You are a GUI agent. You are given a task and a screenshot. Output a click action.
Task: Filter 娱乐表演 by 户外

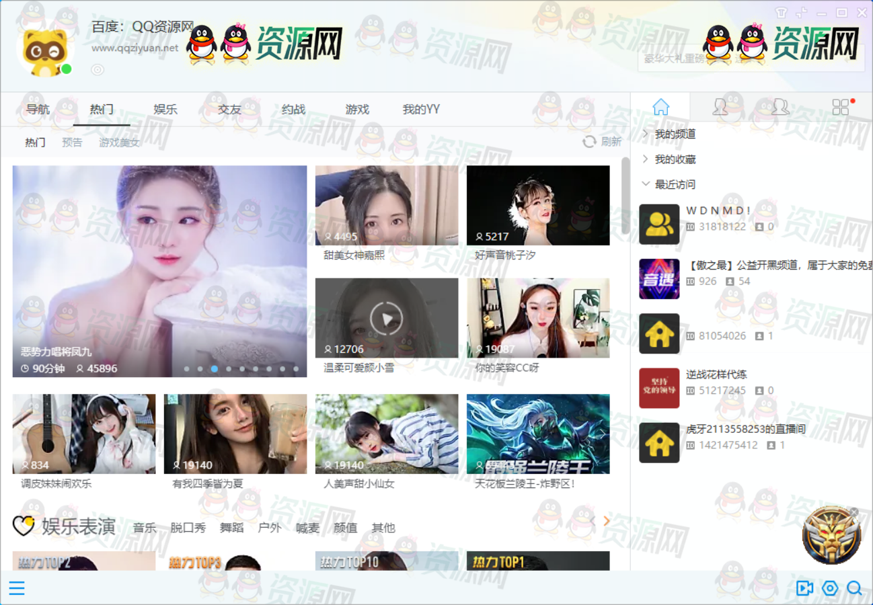click(270, 528)
